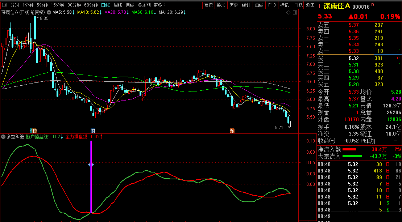402x222 pixels.
Task: Switch to the 1分钟 period tab
Action: pos(28,5)
